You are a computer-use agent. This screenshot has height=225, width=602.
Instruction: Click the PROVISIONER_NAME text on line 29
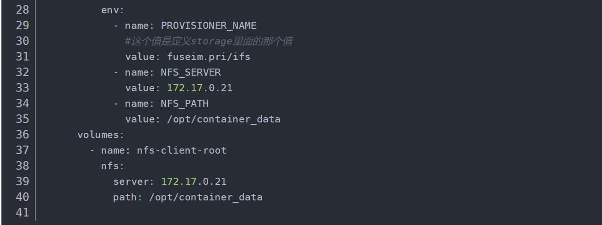208,25
